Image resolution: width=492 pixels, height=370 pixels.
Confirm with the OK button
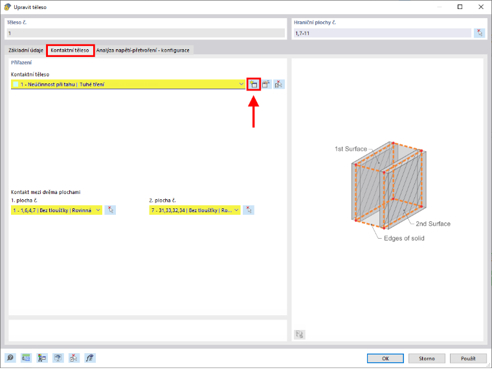[x=385, y=358]
